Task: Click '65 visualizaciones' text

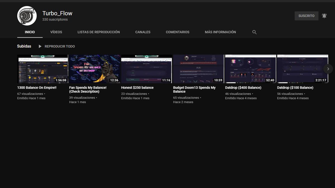Action: point(186,98)
